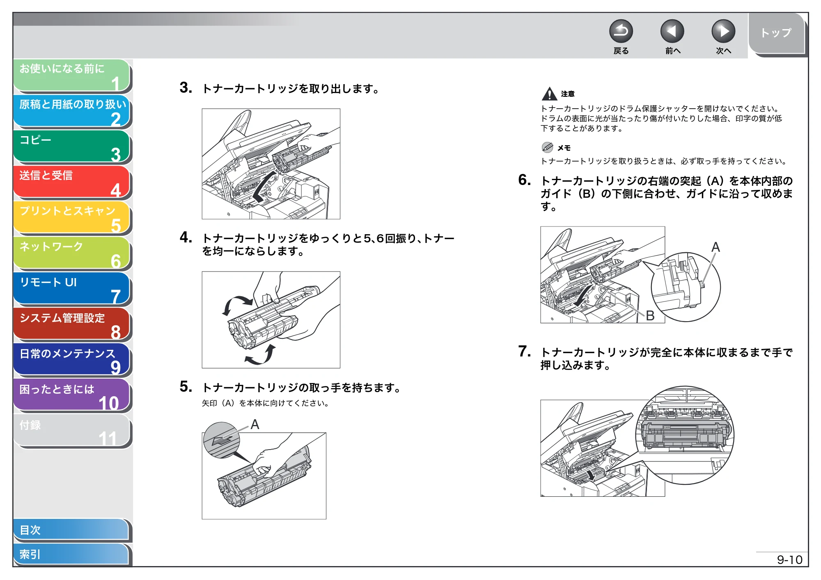
Task: Click the step 3 cartridge removal illustration
Action: (x=271, y=164)
